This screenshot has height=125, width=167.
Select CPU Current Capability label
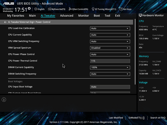(20, 35)
